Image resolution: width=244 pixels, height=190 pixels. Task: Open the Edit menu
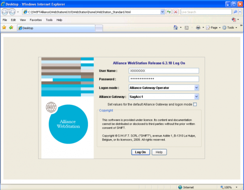click(13, 20)
